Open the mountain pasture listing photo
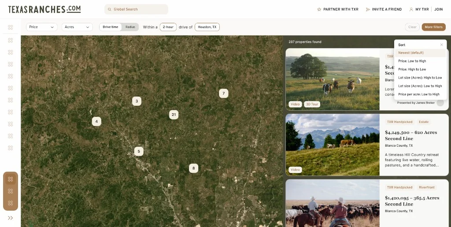451x227 pixels. coord(333,145)
